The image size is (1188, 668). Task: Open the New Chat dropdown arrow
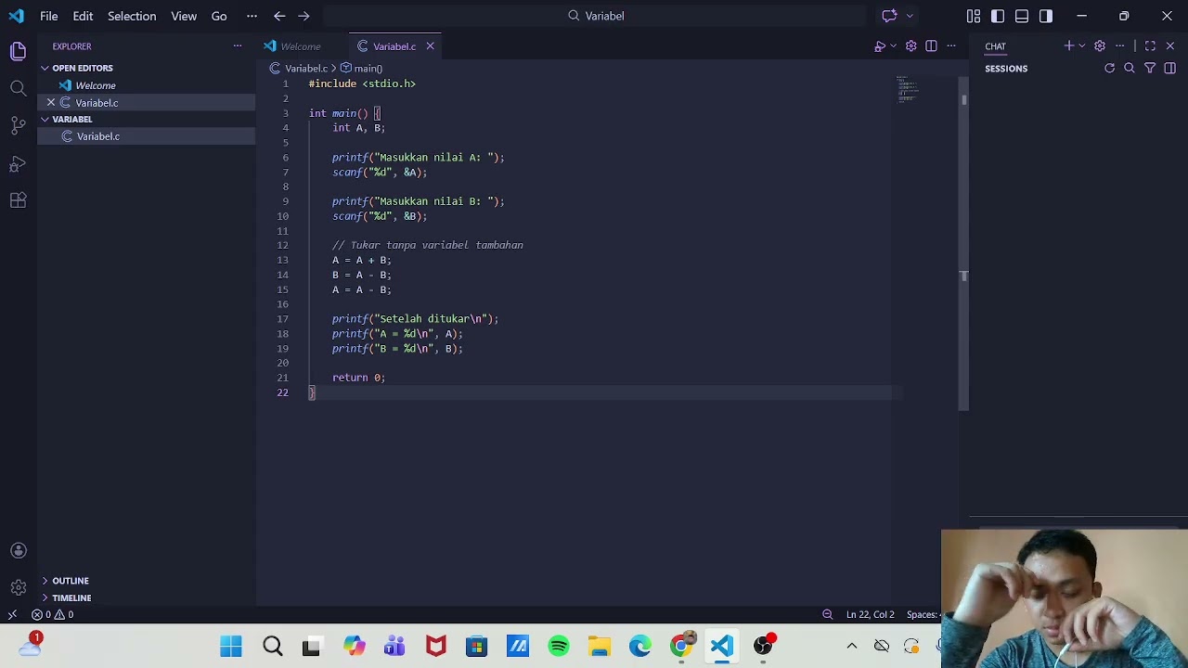tap(1082, 46)
